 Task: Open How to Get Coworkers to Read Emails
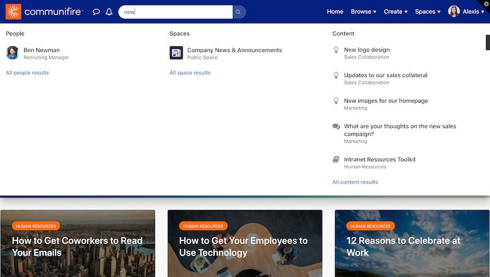pyautogui.click(x=77, y=246)
